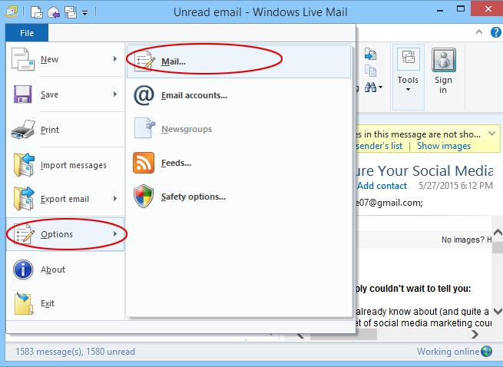503x367 pixels.
Task: Expand the Options submenu arrow
Action: click(x=115, y=234)
